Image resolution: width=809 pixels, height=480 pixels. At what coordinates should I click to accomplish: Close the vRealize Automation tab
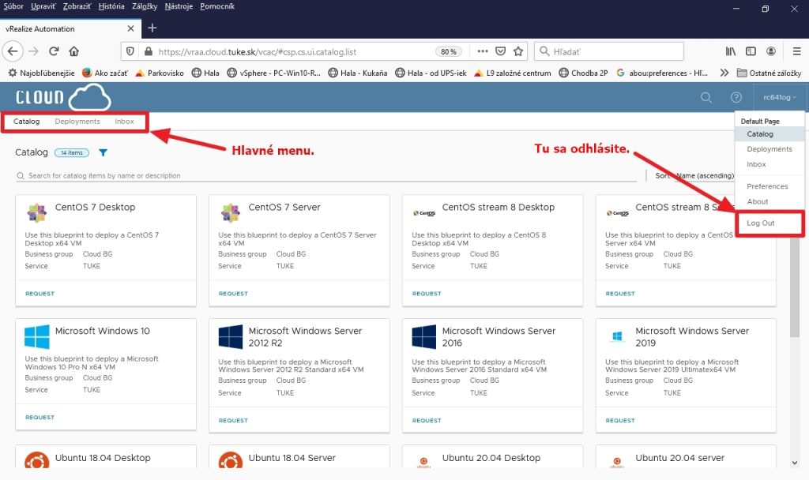(x=130, y=28)
